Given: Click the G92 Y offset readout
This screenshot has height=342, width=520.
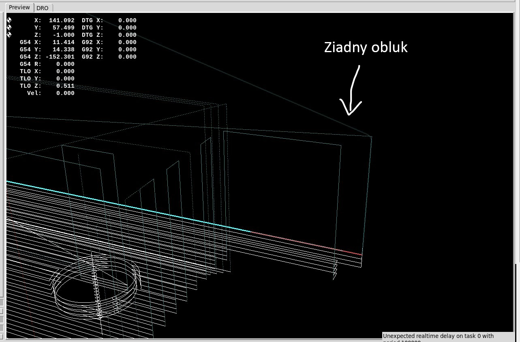Looking at the screenshot, I should coord(127,49).
